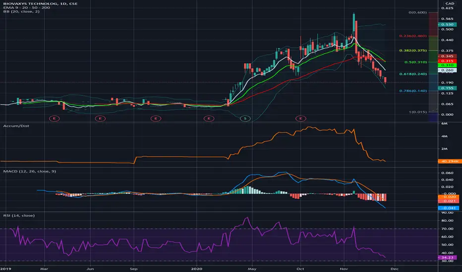Click the earnings marker between 2020 and May
The width and height of the screenshot is (462, 272).
click(209, 119)
